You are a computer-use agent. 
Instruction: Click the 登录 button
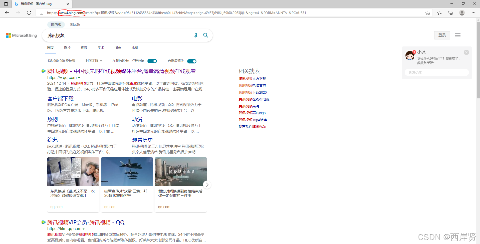(x=442, y=35)
